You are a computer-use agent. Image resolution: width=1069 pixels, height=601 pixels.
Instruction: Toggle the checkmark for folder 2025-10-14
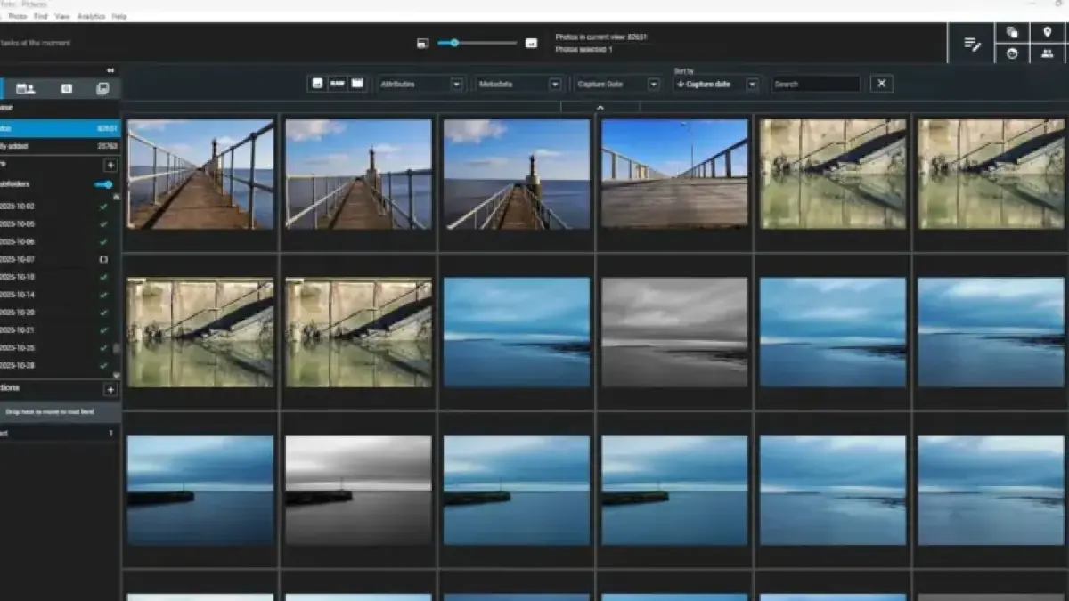click(x=103, y=295)
